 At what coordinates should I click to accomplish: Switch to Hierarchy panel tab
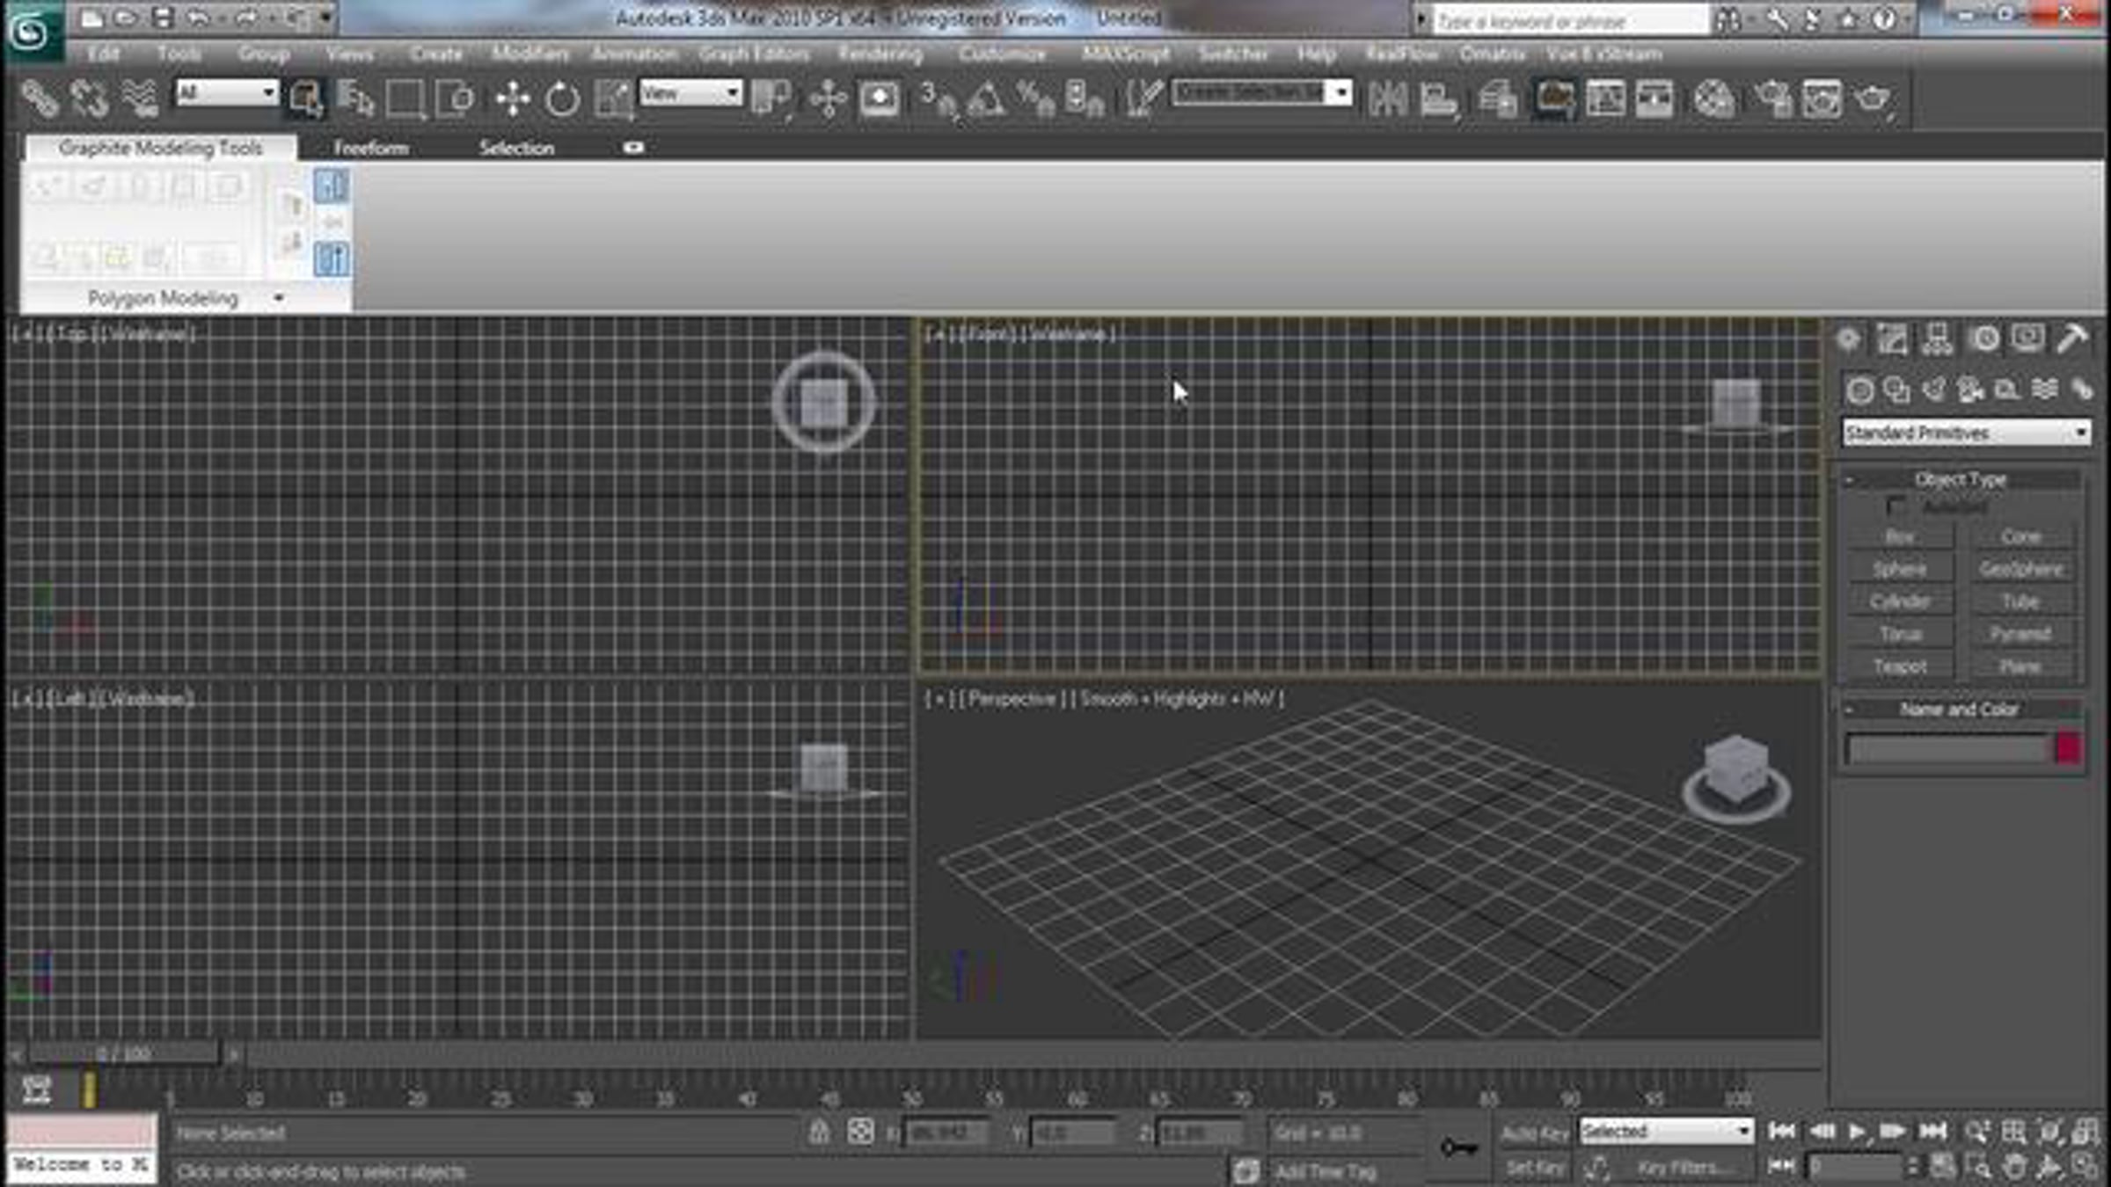1937,339
